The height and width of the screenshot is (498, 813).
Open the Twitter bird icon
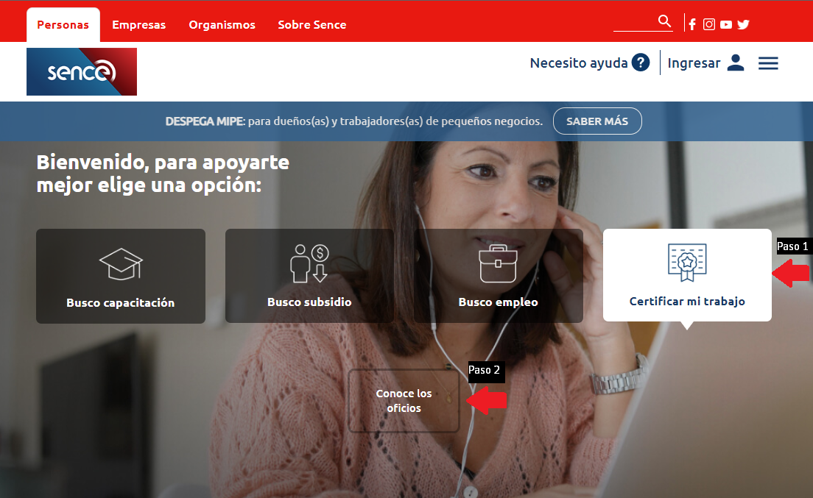(743, 24)
